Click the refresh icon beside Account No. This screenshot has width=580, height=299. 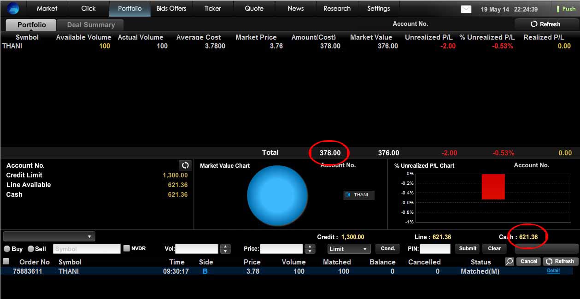(x=185, y=165)
